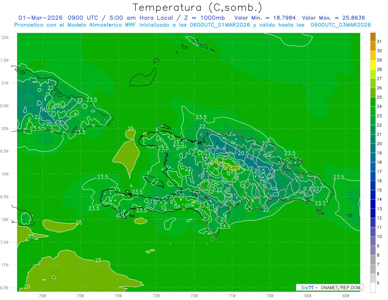Click the '71W' longitude axis label
Screen dimensions: 388x300
(232, 295)
